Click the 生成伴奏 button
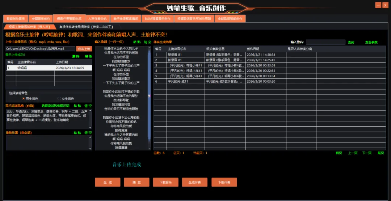The height and width of the screenshot is (201, 391). point(195,182)
